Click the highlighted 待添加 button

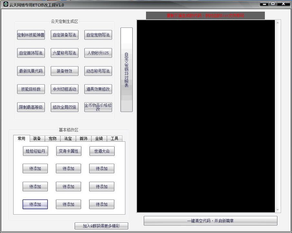click(x=35, y=204)
